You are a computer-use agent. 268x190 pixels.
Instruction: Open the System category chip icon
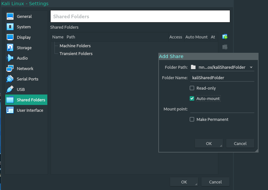pos(10,27)
